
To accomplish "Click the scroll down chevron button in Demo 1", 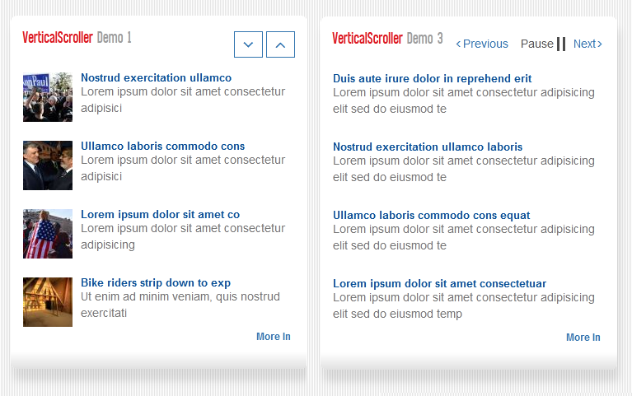I will coord(248,44).
